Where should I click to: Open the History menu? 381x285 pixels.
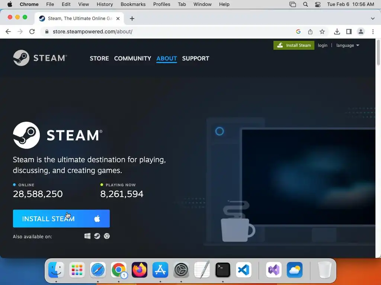tap(105, 4)
